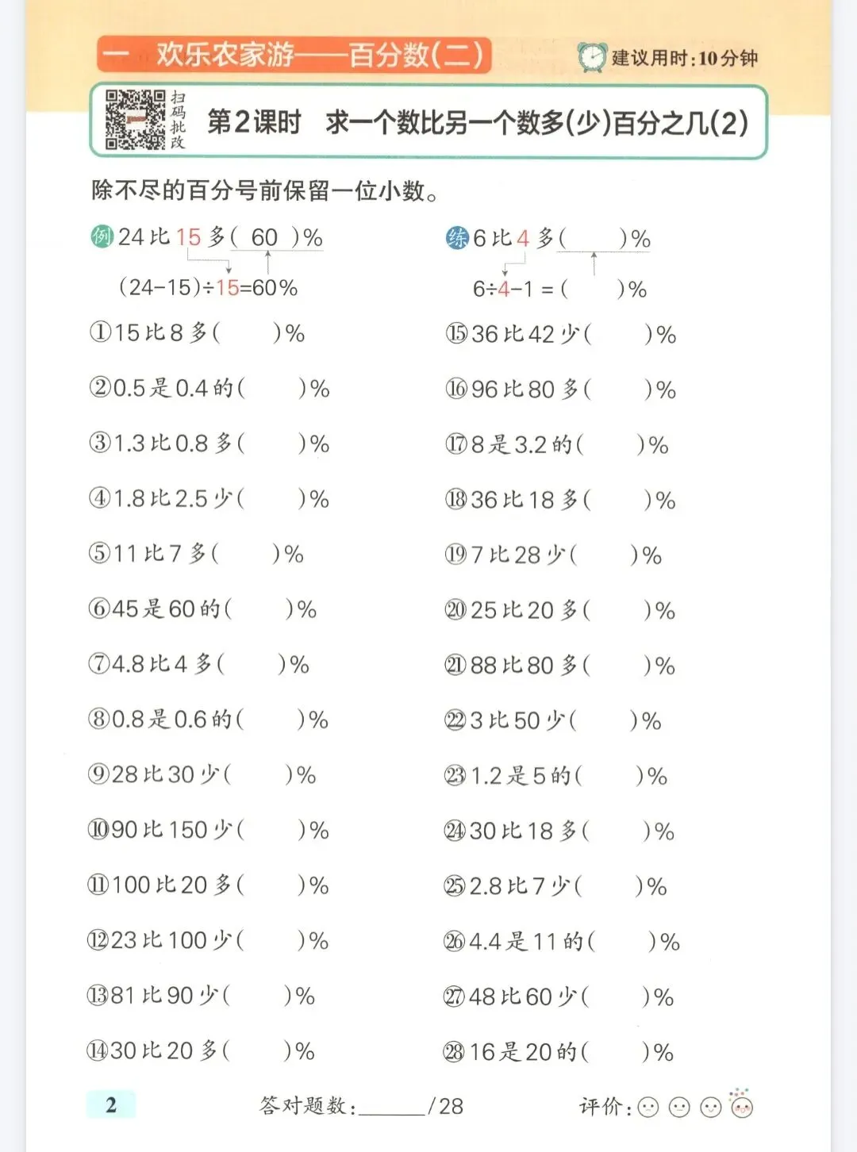The width and height of the screenshot is (857, 1152).
Task: Click the 答对题数 score blank line
Action: [x=391, y=1108]
